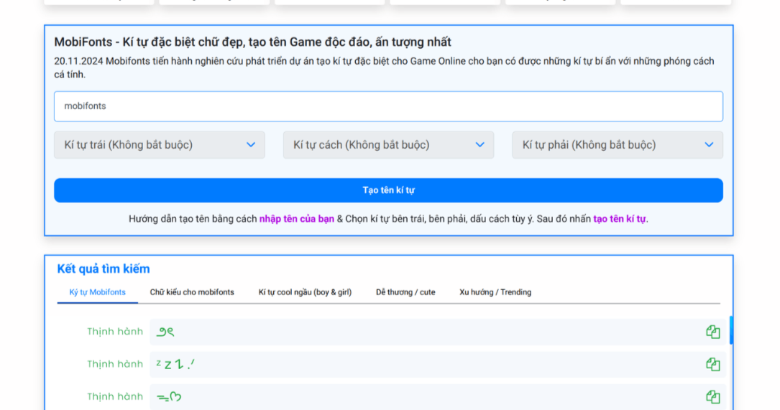The height and width of the screenshot is (410, 780).
Task: Switch to 'Chữ kiểu cho mobifonts' tab
Action: pyautogui.click(x=192, y=292)
